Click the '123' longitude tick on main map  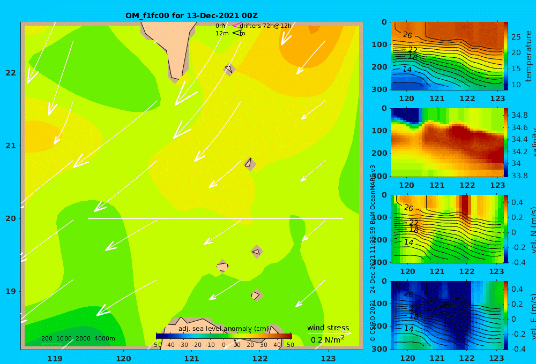(x=329, y=359)
